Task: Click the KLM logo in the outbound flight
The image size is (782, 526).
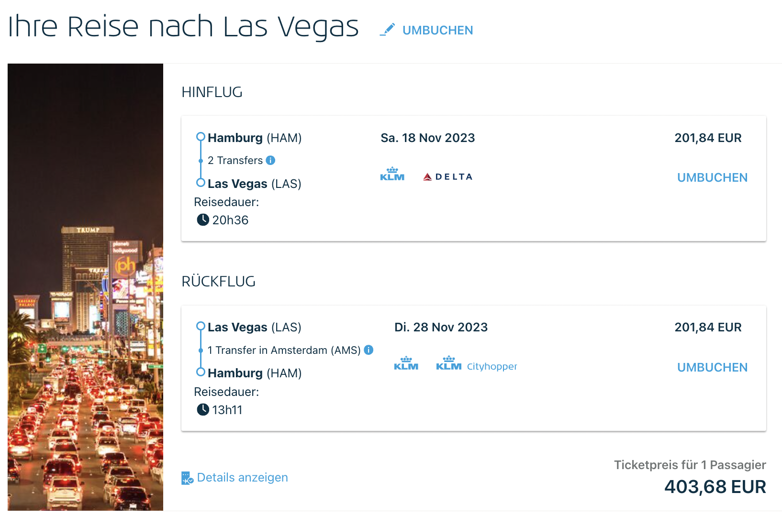Action: (x=392, y=174)
